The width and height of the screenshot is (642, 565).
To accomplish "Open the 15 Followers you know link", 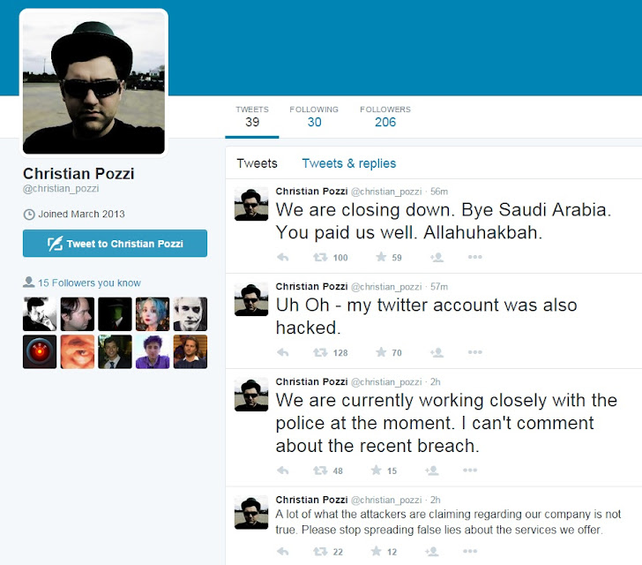I will [89, 282].
